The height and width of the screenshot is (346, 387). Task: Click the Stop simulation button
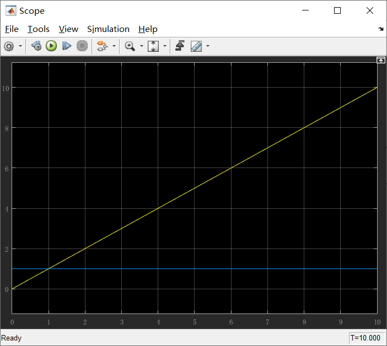(82, 46)
